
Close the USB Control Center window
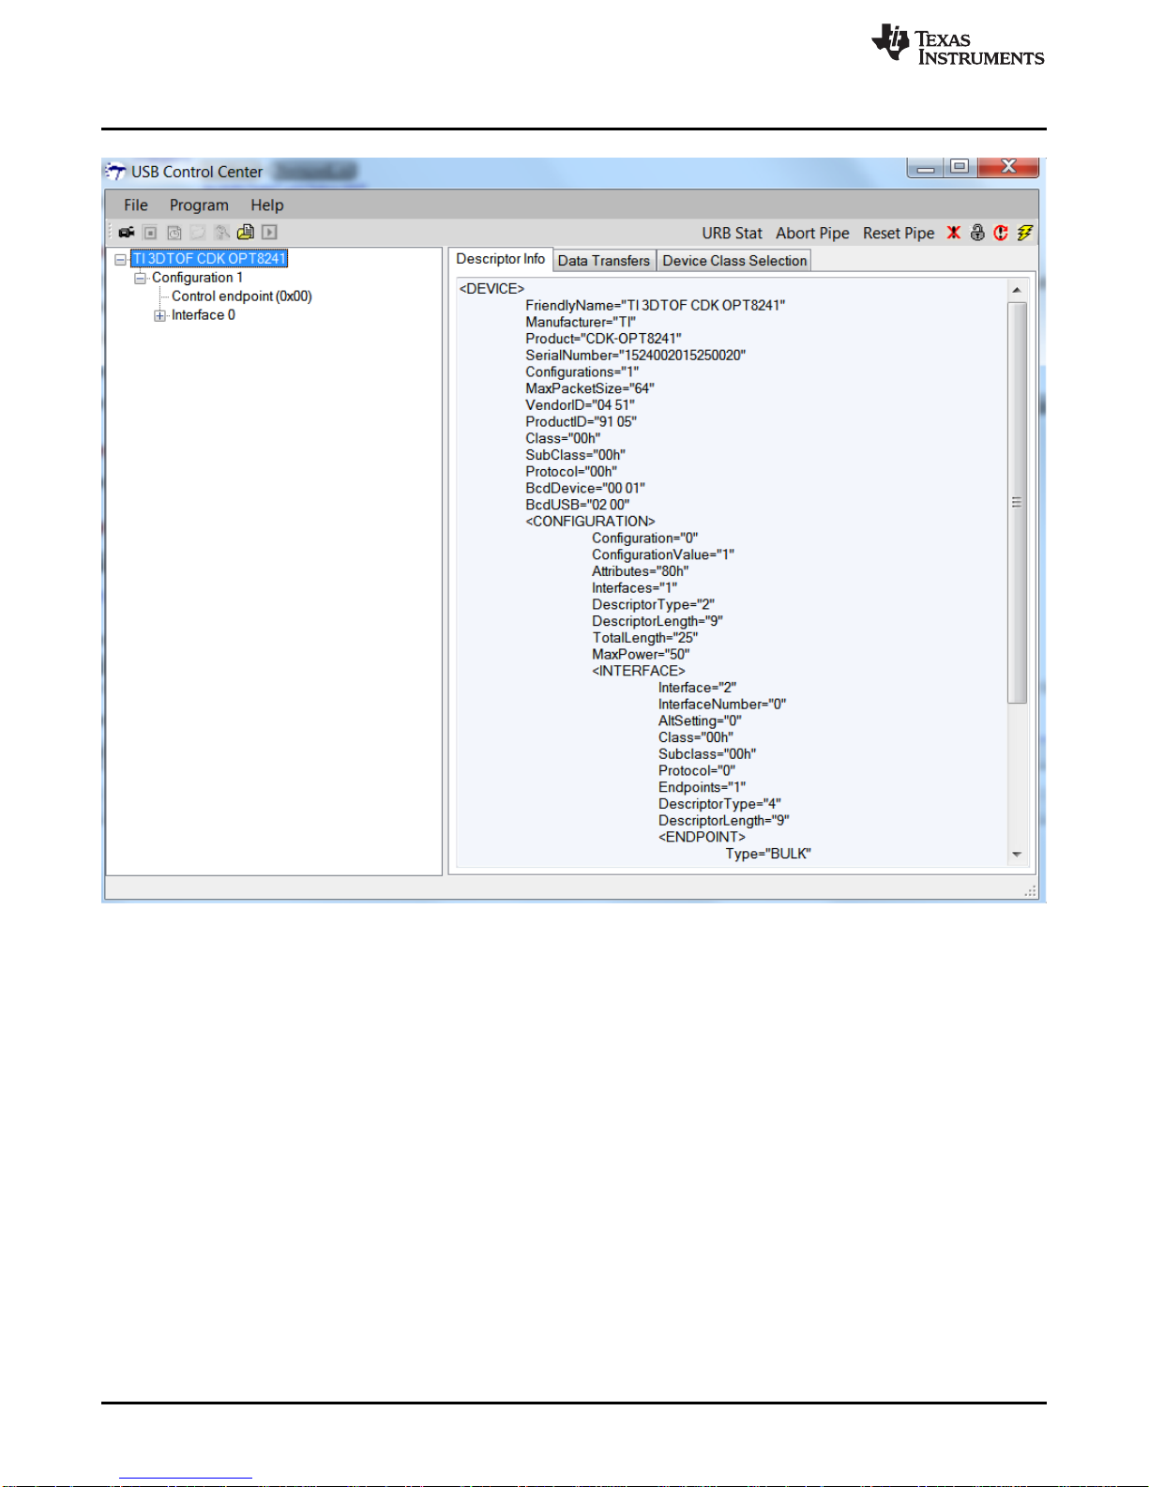point(1008,166)
